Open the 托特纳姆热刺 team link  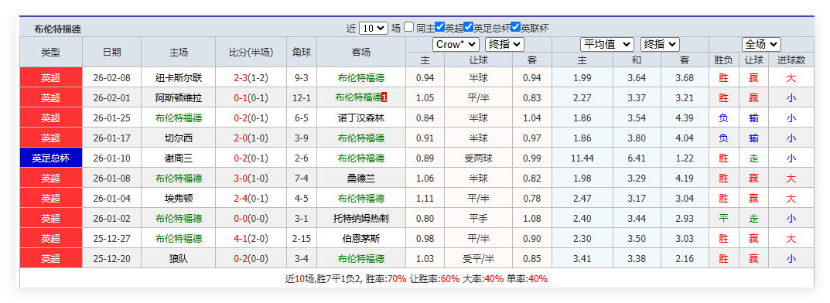click(x=361, y=219)
